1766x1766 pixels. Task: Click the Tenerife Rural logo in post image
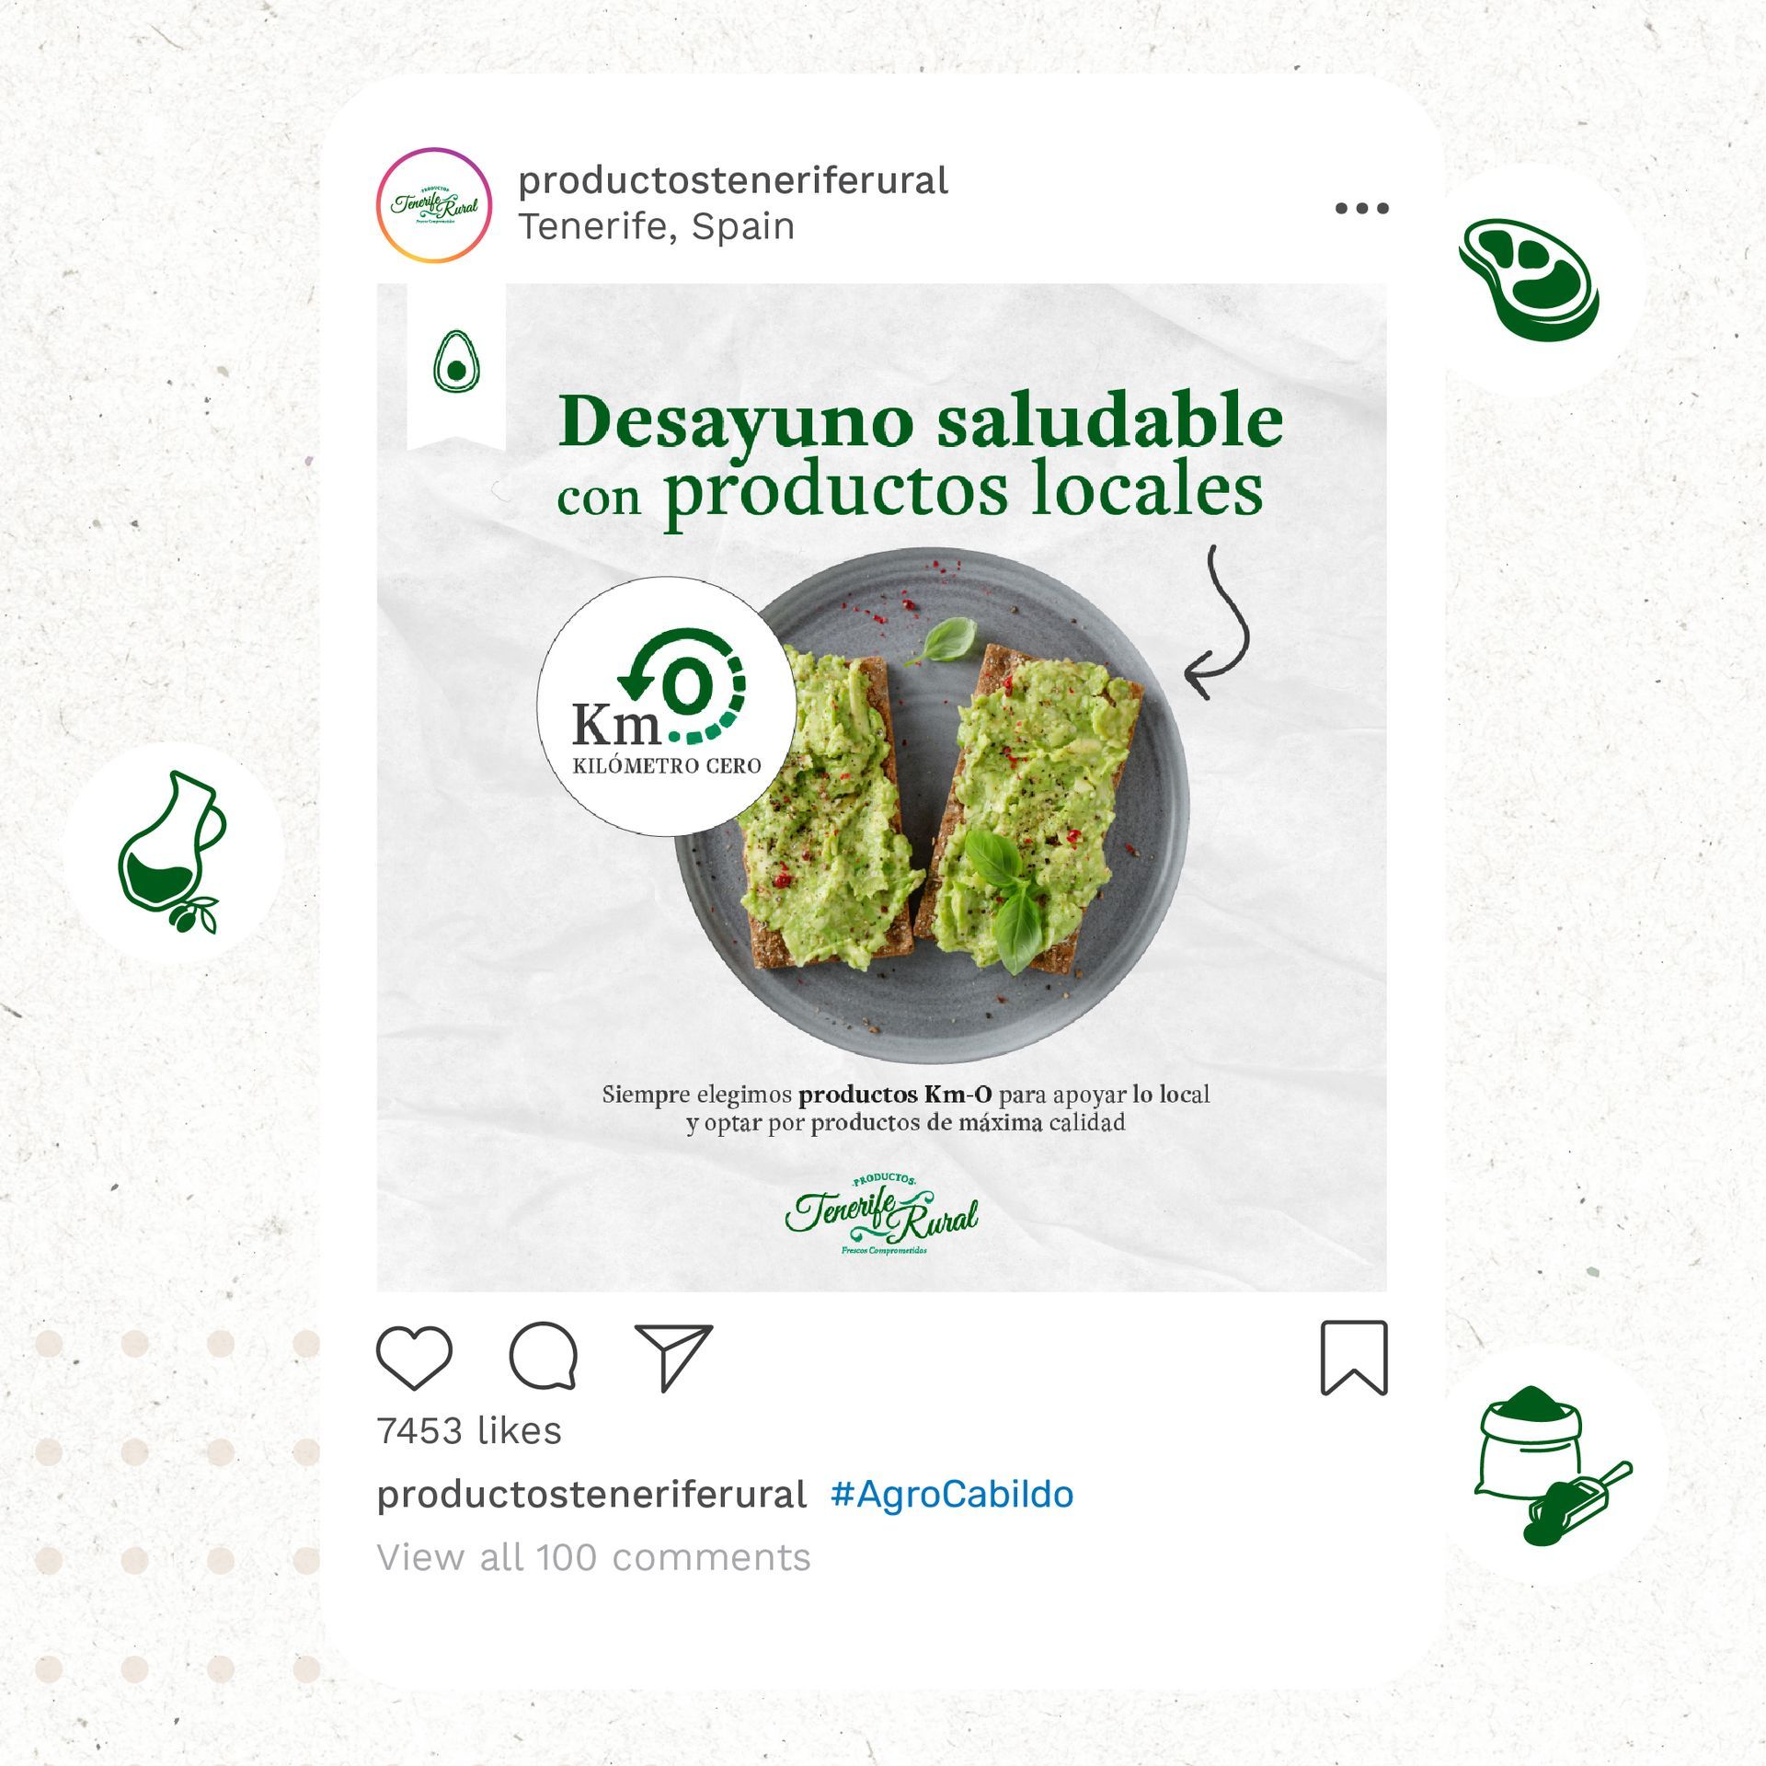tap(882, 1214)
